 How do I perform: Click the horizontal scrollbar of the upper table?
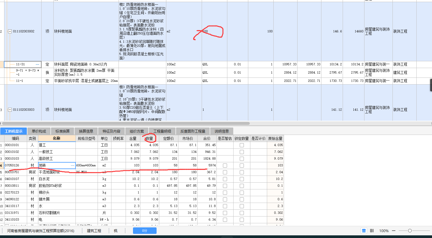coord(125,123)
